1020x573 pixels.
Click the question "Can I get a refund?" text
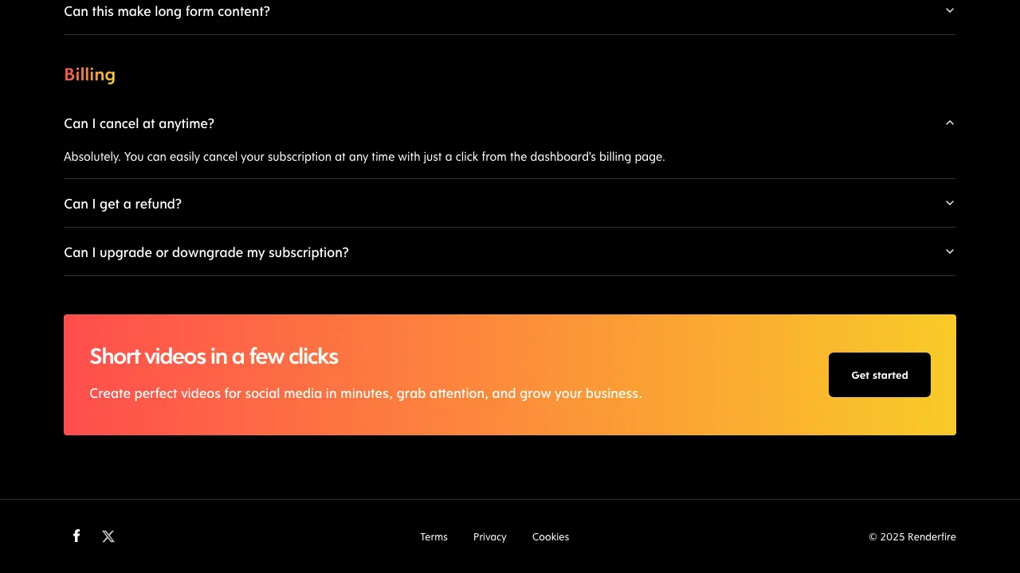click(123, 204)
